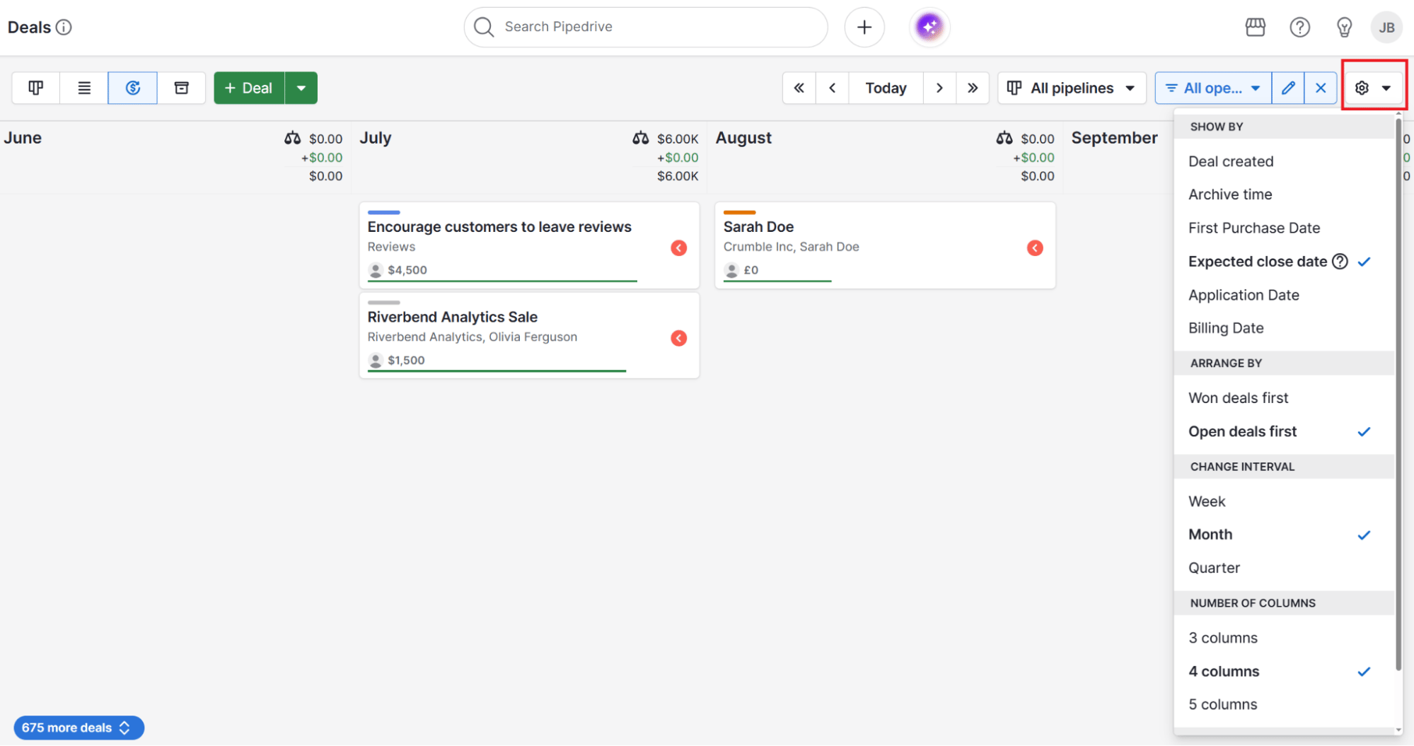The image size is (1414, 746).
Task: Switch to list view icon
Action: pos(84,88)
